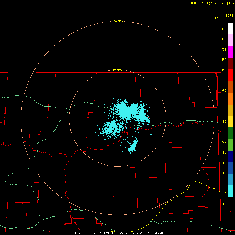The image size is (235, 235).
Task: Click the white 66 kft color swatch
Action: pos(231,29)
